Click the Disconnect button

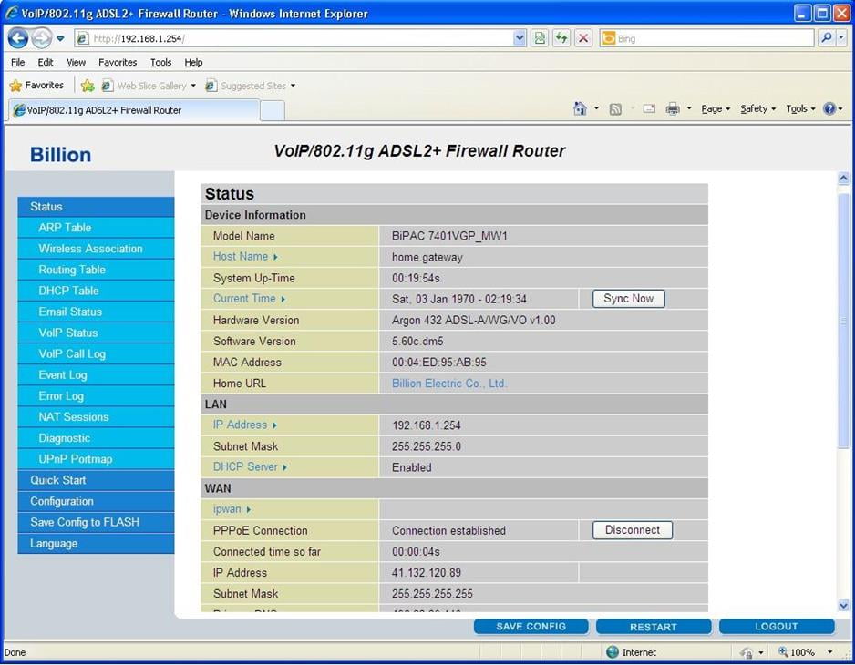tap(632, 530)
